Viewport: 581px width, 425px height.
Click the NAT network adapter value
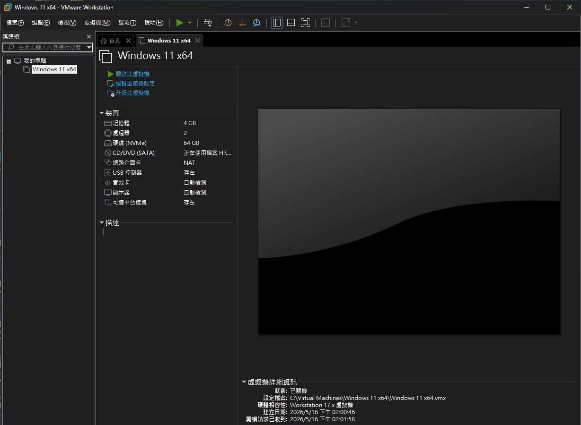coord(190,163)
